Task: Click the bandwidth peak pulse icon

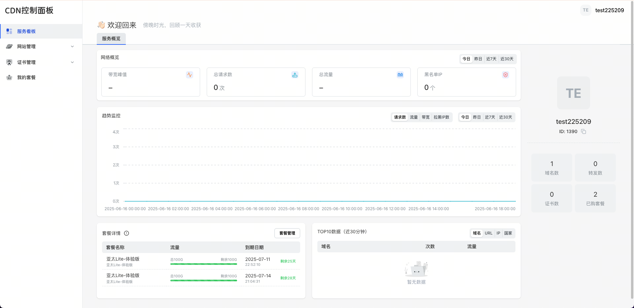Action: [189, 75]
